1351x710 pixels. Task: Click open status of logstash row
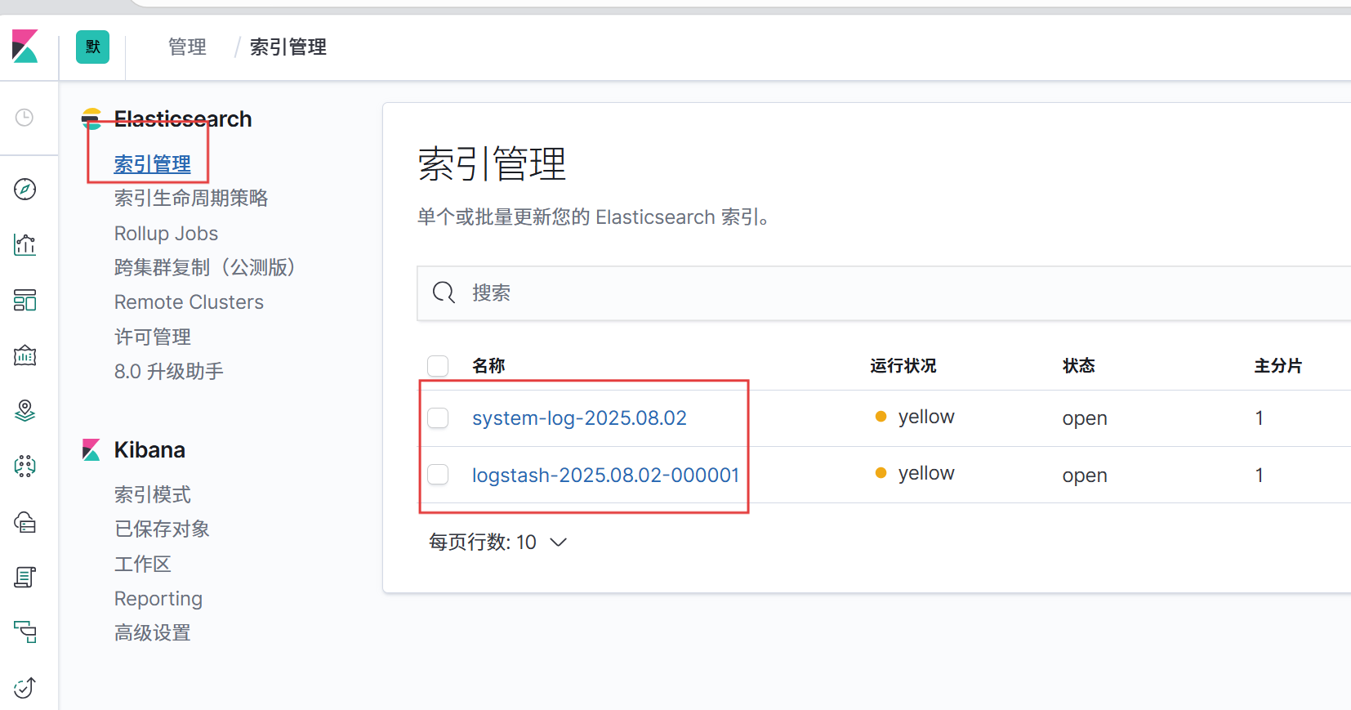tap(1085, 476)
